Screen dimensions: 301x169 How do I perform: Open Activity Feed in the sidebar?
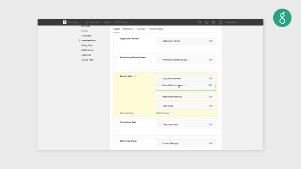[x=87, y=60]
